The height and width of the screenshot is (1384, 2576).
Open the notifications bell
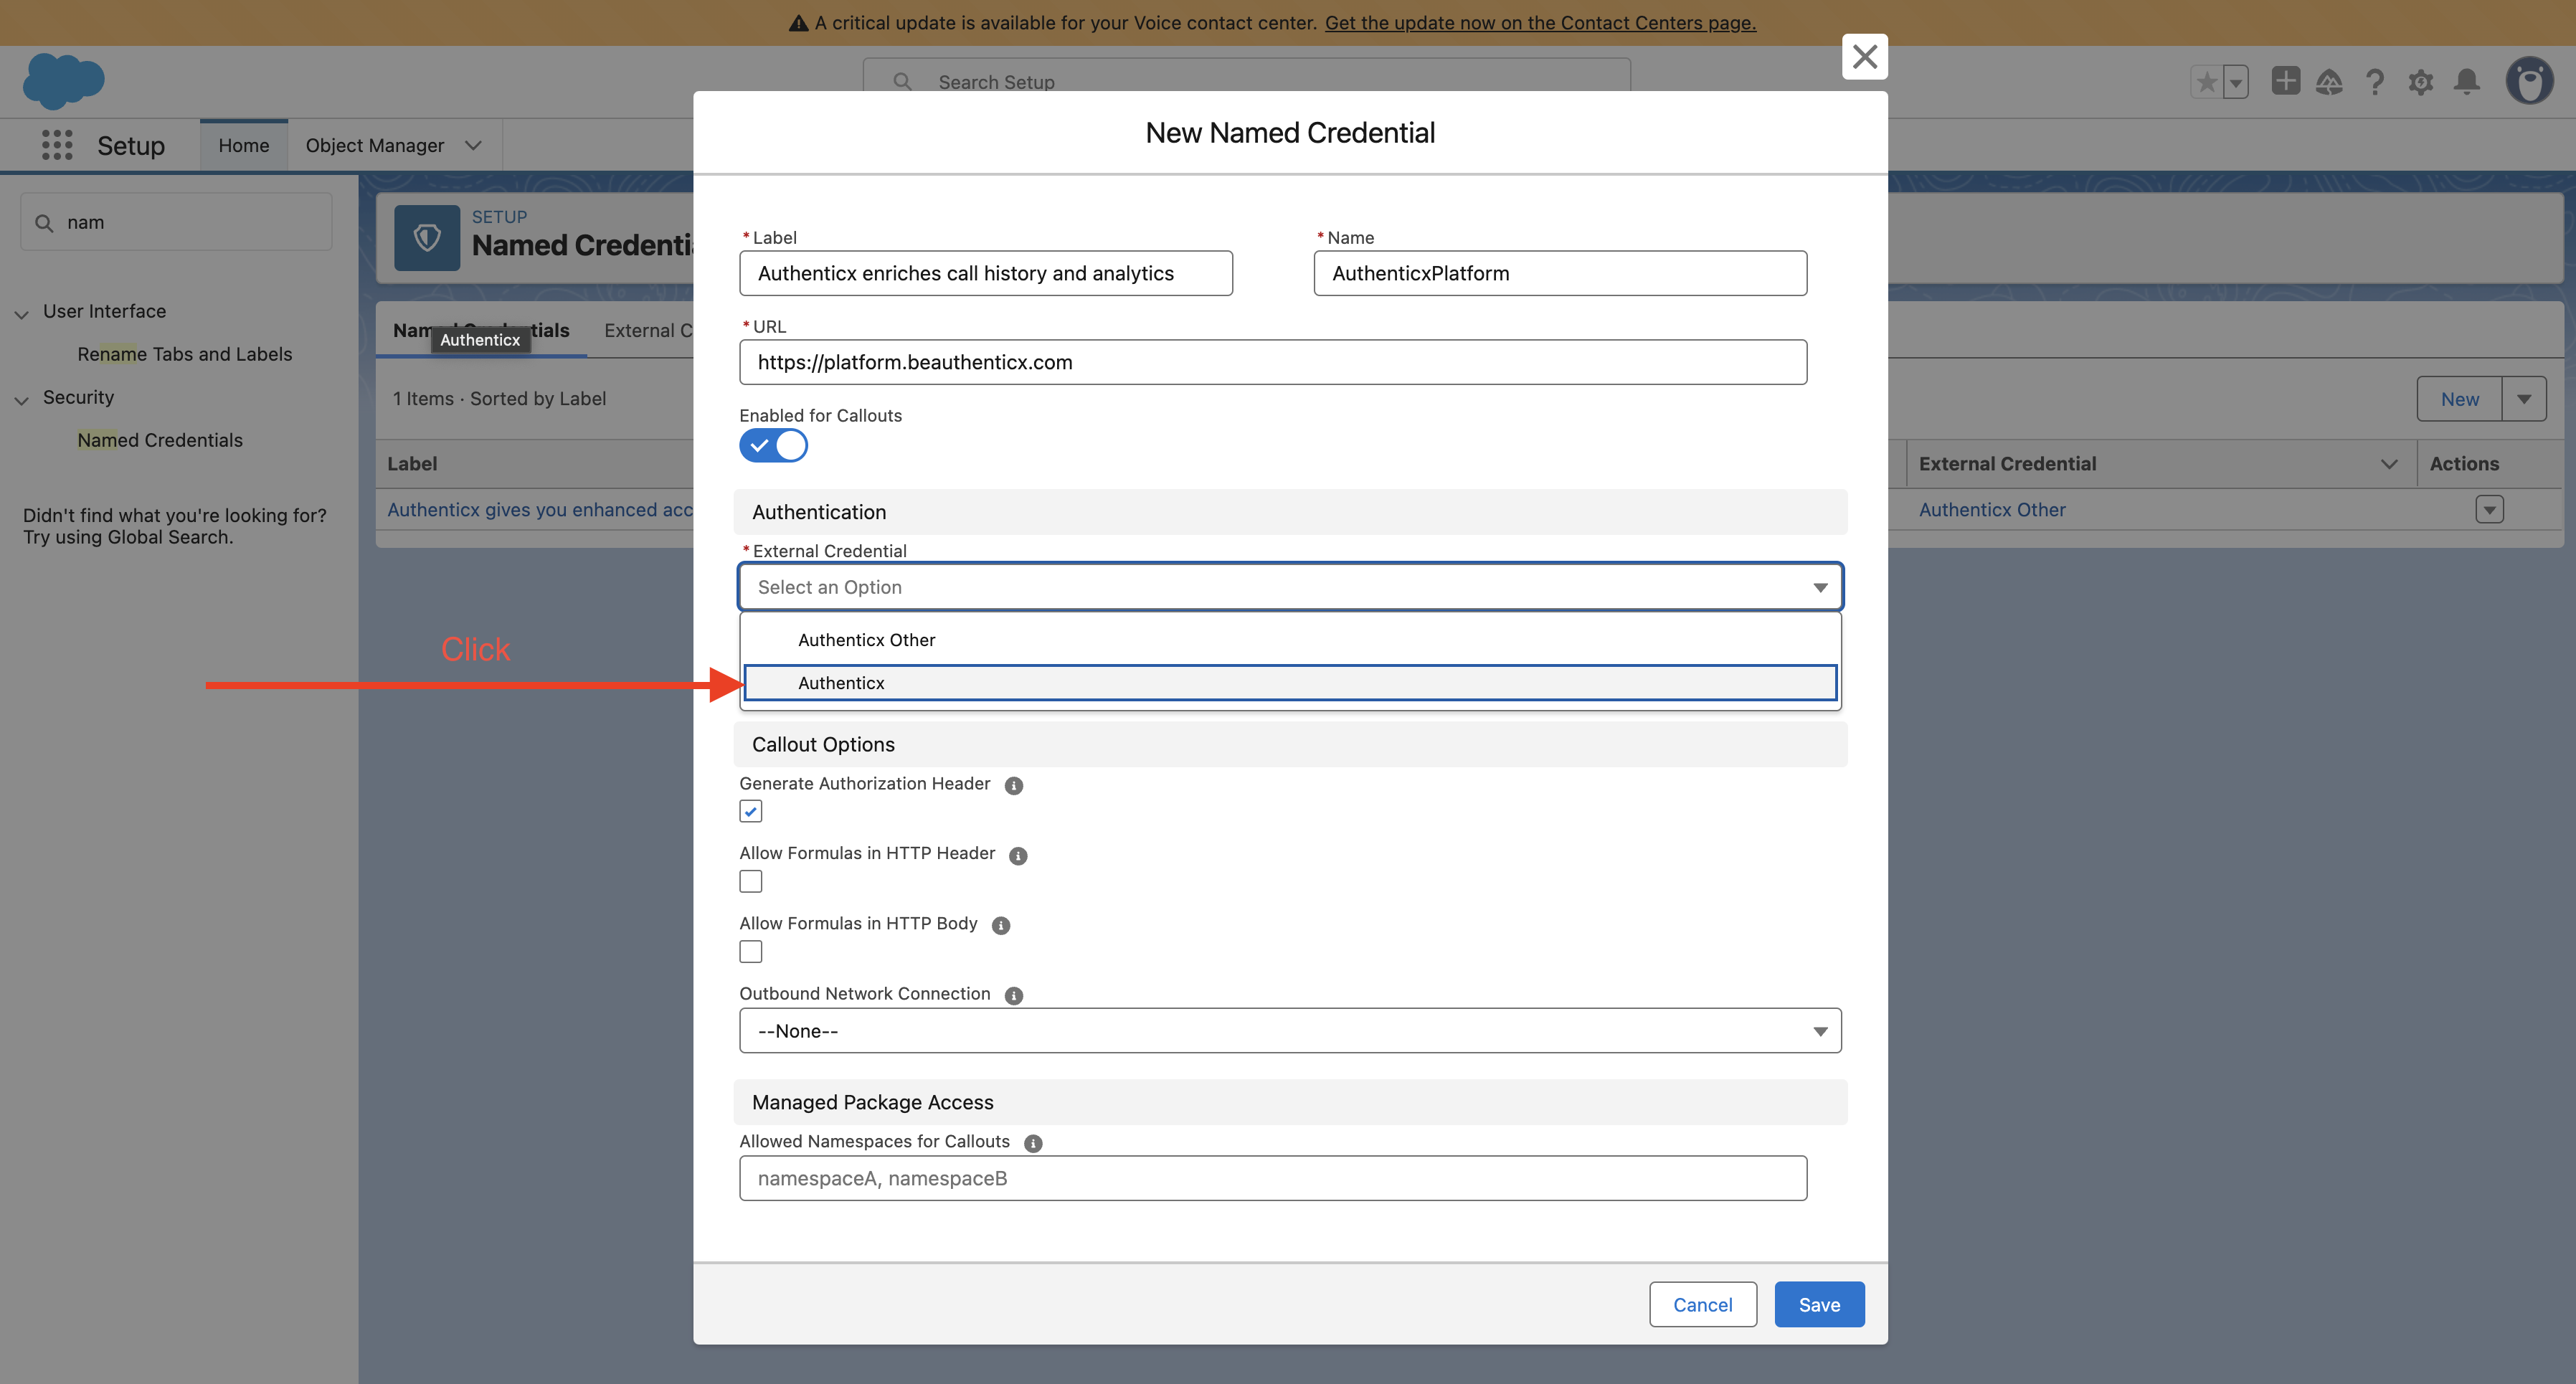pos(2467,82)
